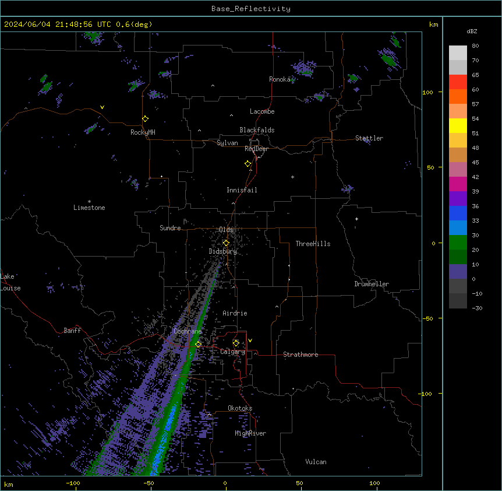Click the yellow diamond marker above Calgary
This screenshot has width=502, height=491.
pyautogui.click(x=236, y=343)
